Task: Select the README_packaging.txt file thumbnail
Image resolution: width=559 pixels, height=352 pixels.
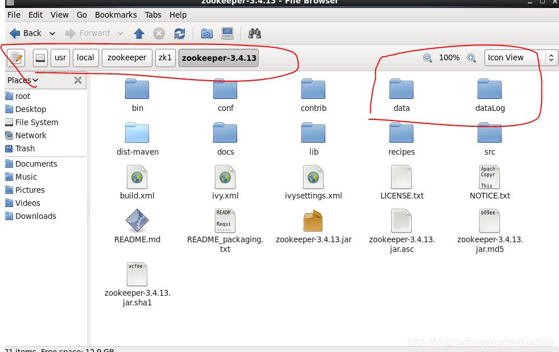Action: (x=225, y=221)
